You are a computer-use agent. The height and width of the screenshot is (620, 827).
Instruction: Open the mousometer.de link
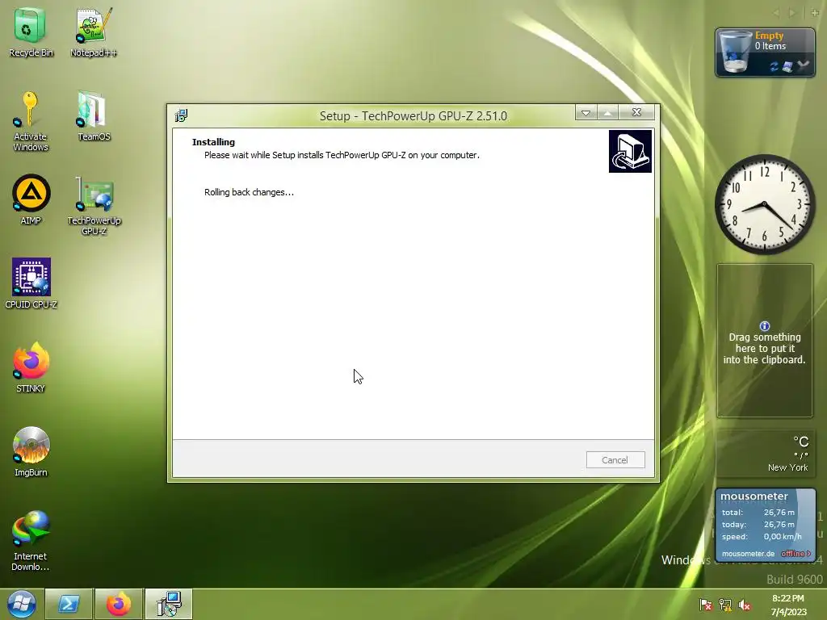[x=748, y=554]
